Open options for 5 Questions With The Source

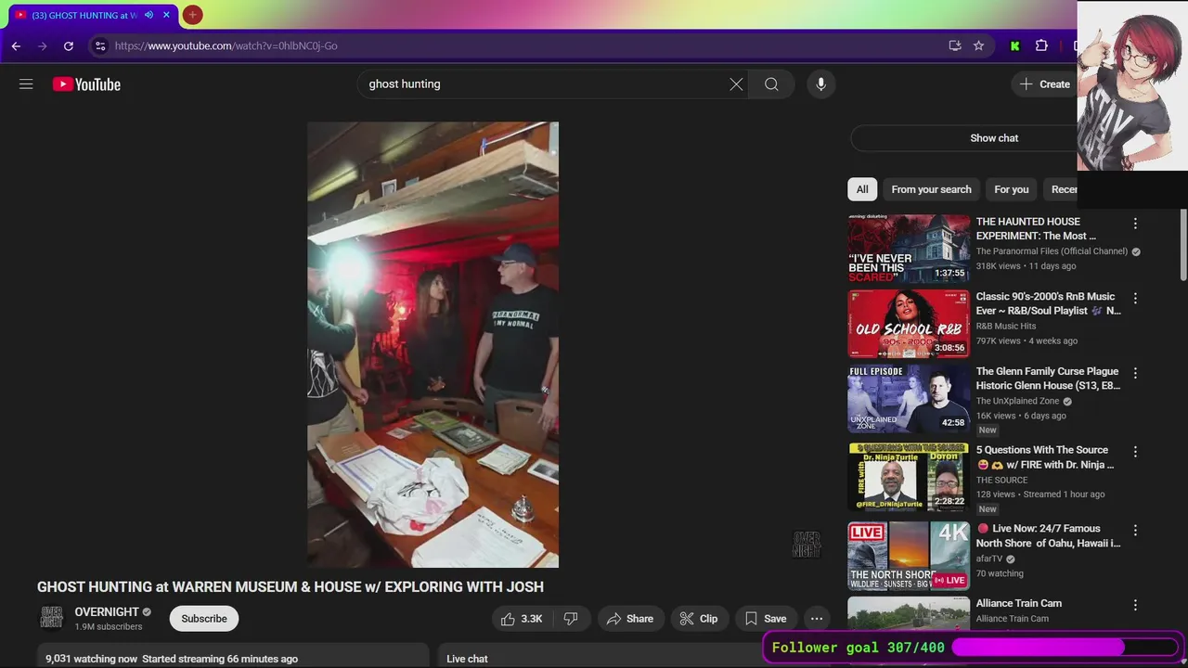pyautogui.click(x=1135, y=452)
